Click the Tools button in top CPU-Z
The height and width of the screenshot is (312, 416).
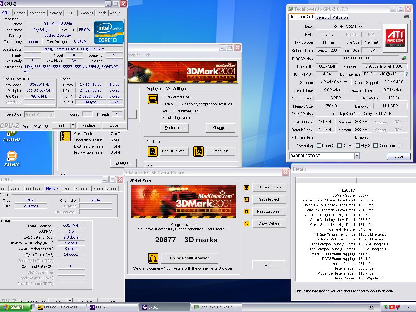61,125
